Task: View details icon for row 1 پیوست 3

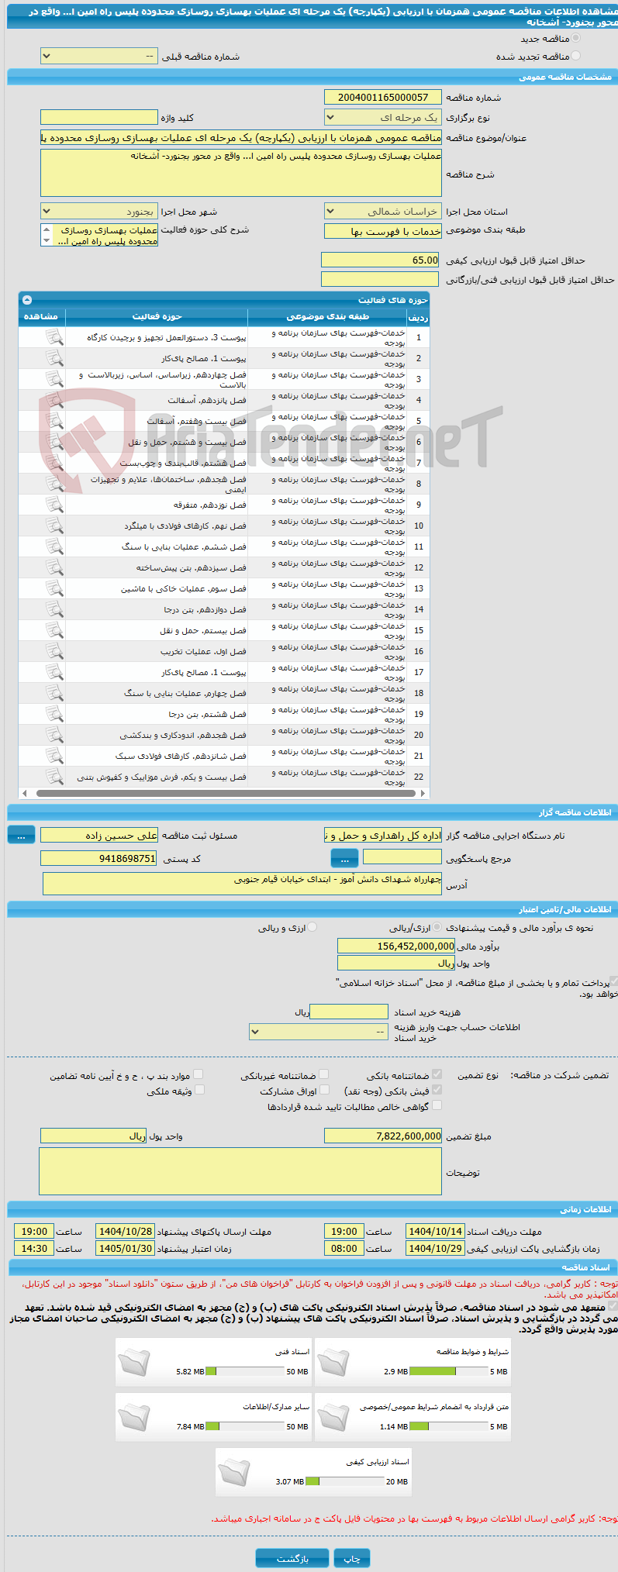Action: click(54, 337)
